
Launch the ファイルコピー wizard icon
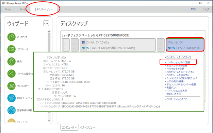click(12, 86)
